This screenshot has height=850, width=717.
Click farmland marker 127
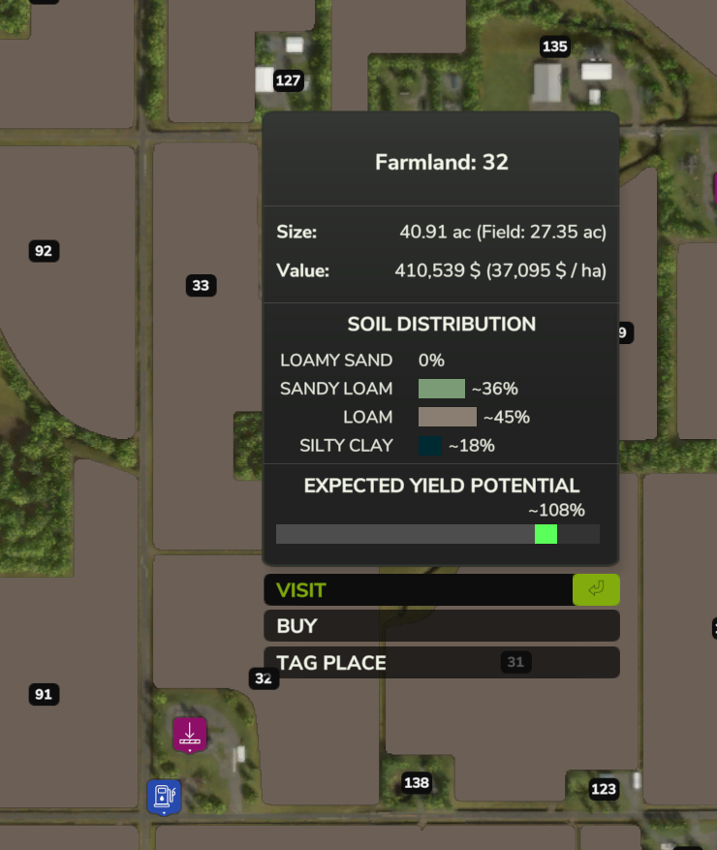288,80
